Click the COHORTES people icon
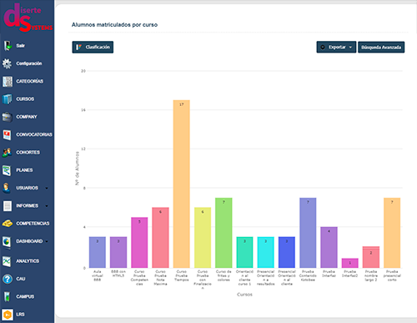Image resolution: width=417 pixels, height=323 pixels. pos(7,153)
